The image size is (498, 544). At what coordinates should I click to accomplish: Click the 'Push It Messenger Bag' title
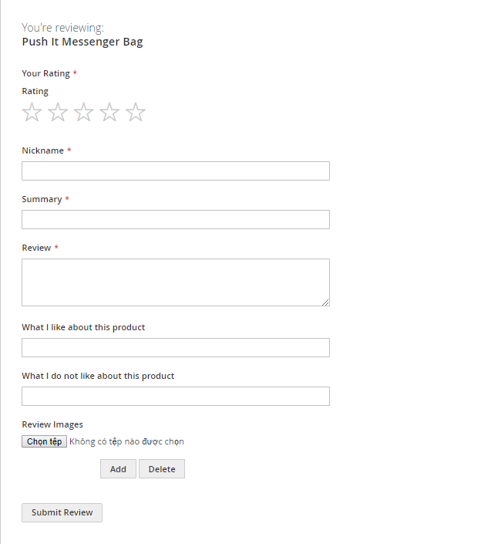click(82, 42)
